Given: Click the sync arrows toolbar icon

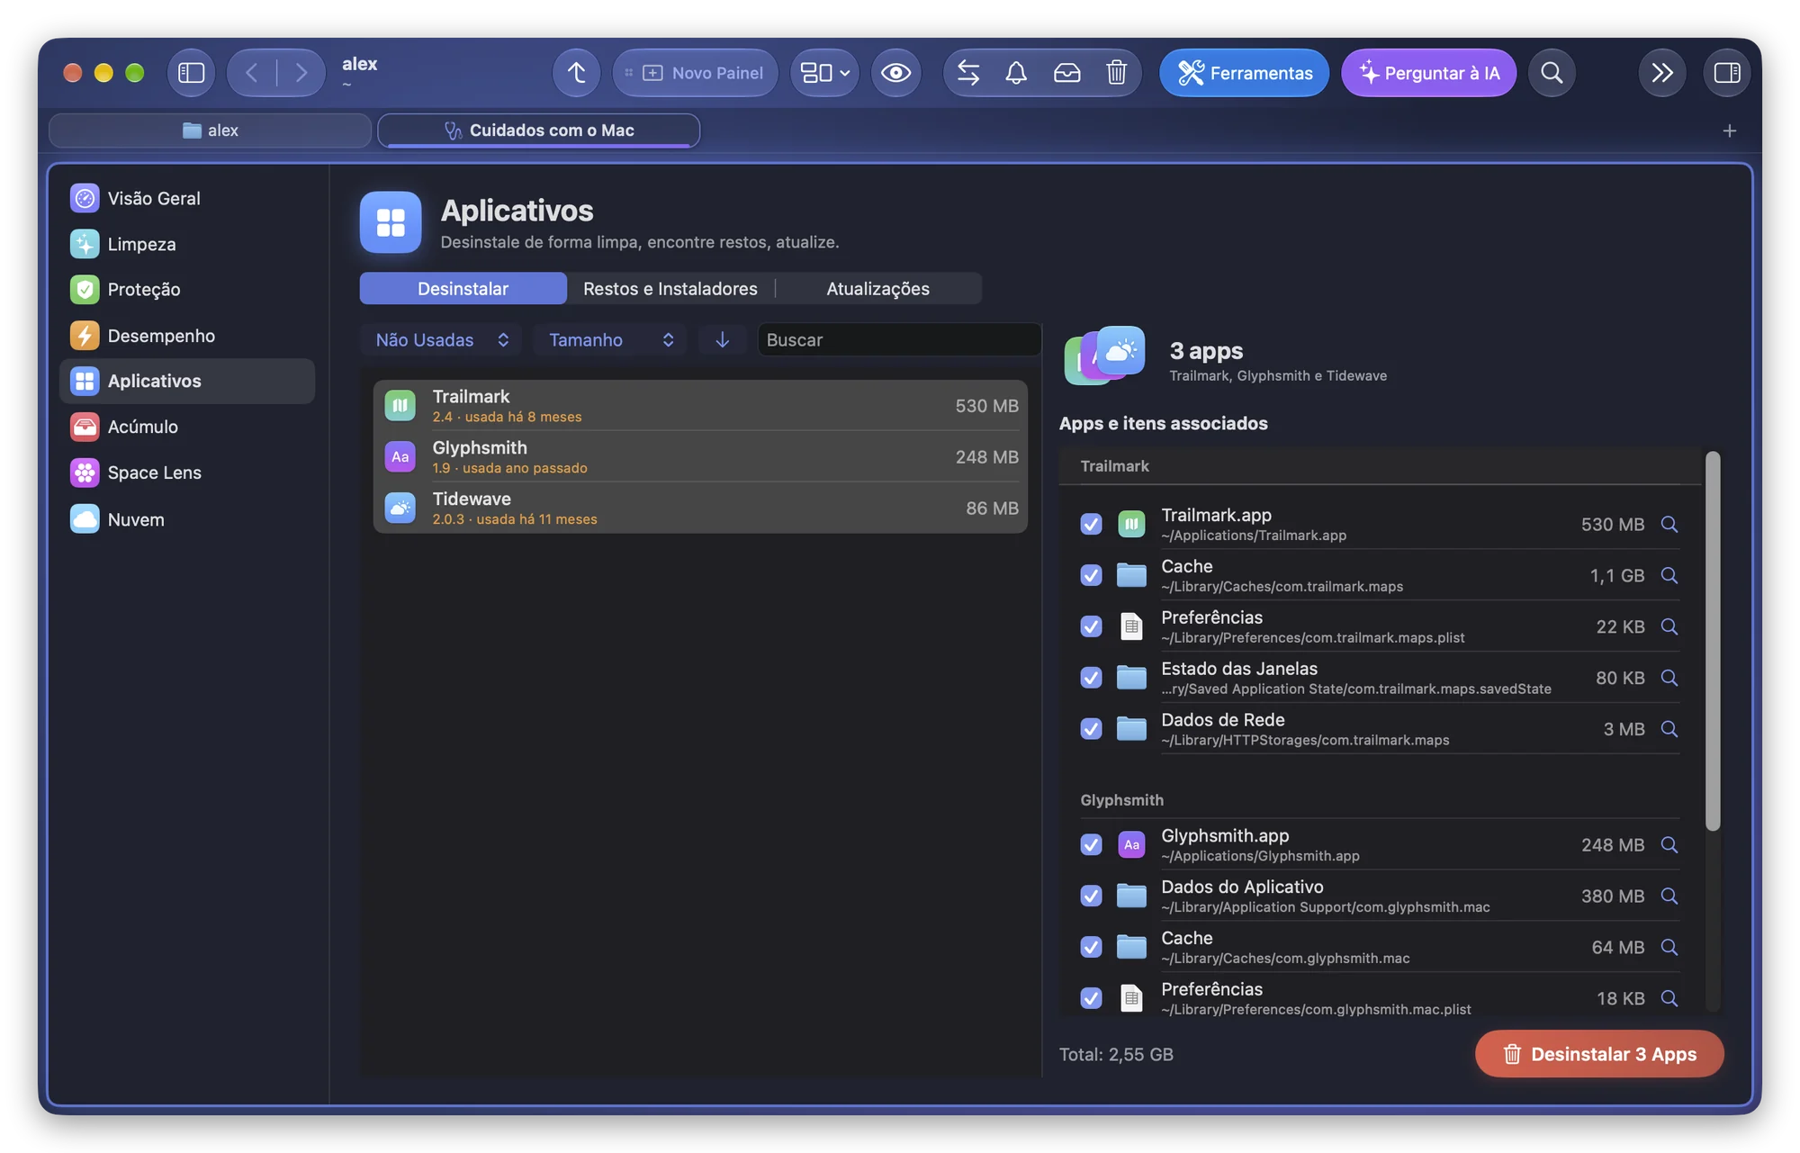Looking at the screenshot, I should pyautogui.click(x=968, y=73).
